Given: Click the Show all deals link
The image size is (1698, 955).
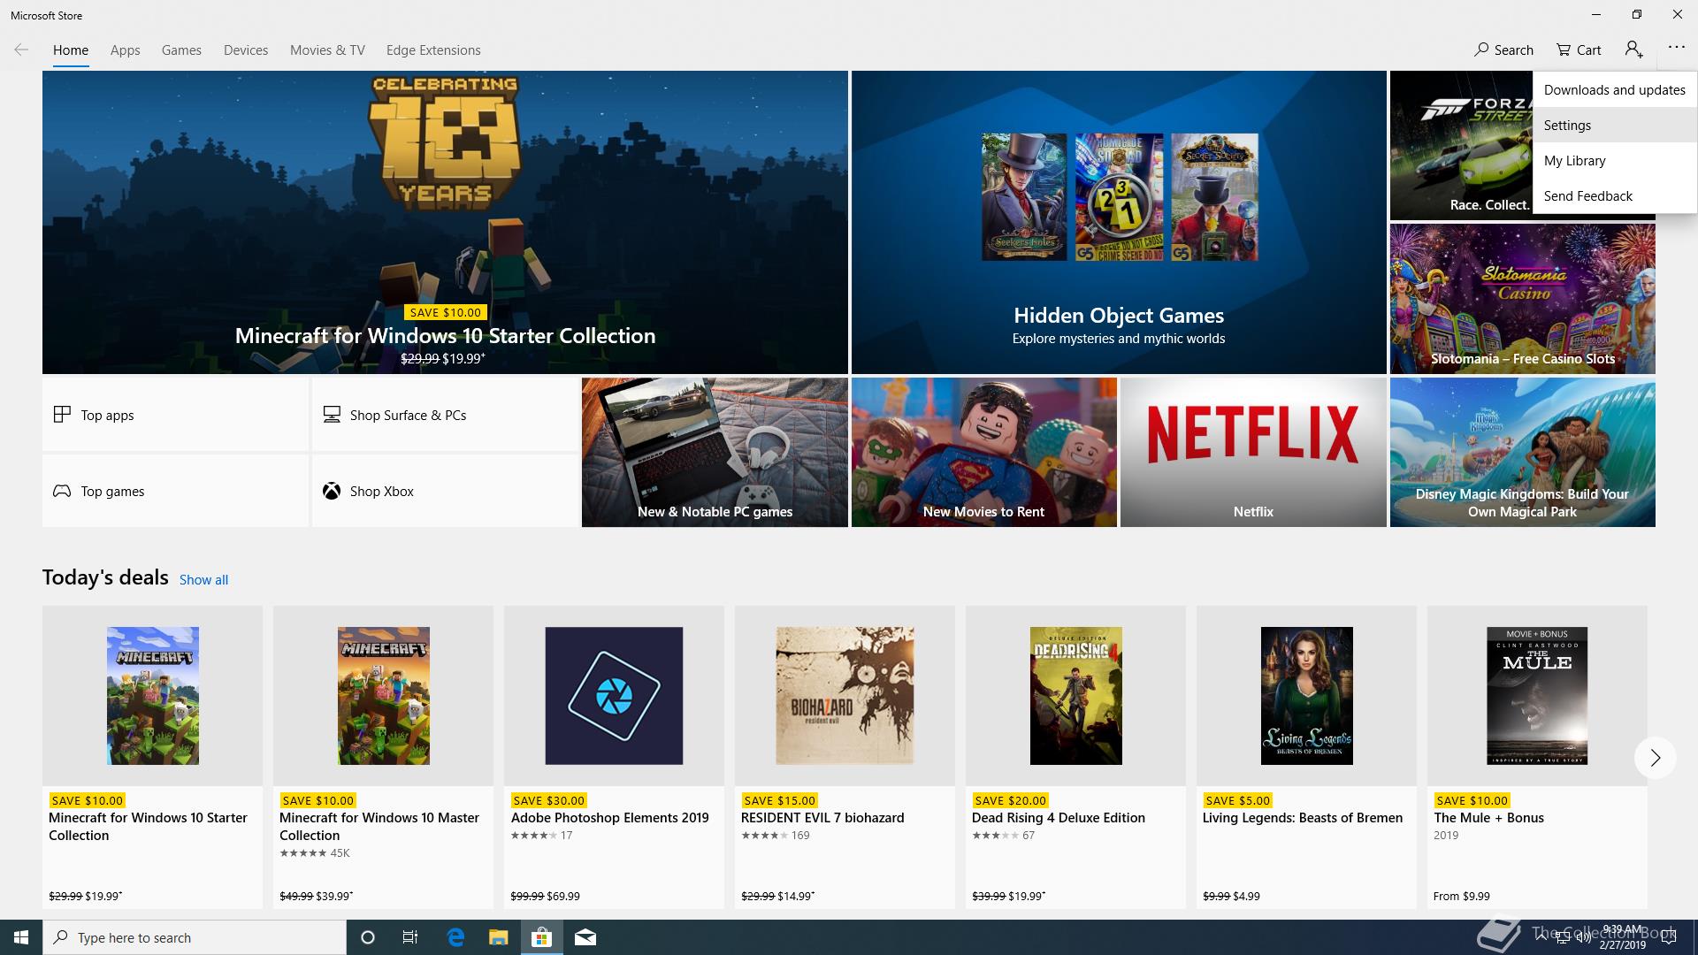Looking at the screenshot, I should 203,580.
